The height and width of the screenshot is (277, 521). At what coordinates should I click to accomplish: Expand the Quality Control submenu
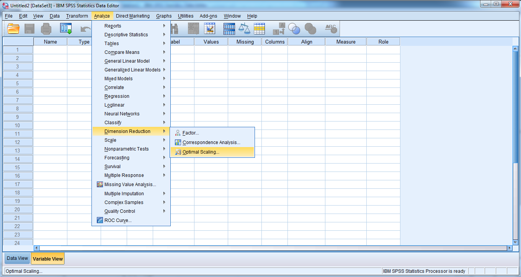click(131, 211)
